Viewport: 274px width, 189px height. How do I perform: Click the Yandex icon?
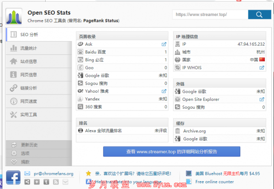click(x=80, y=99)
